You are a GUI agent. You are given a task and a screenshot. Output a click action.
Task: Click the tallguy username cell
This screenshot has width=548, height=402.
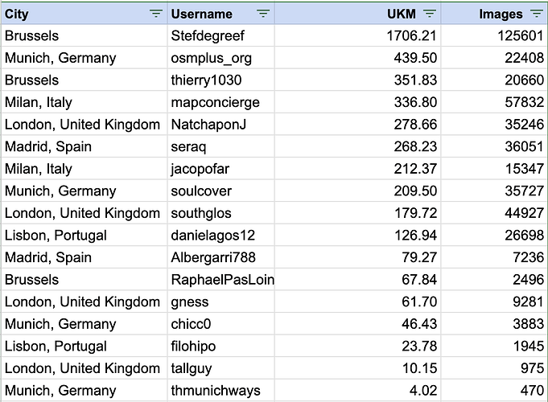click(x=220, y=368)
